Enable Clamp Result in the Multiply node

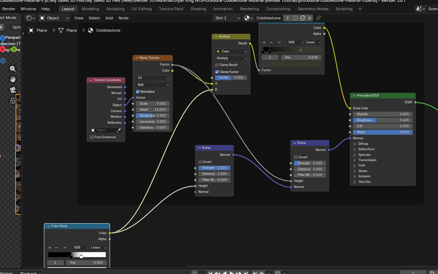[x=217, y=65]
